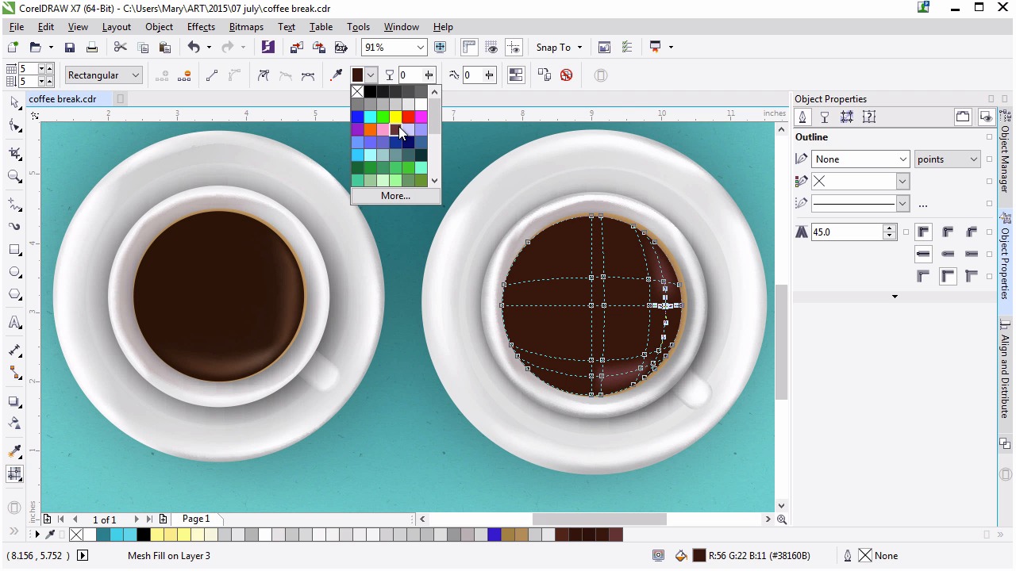Choose the Text tool

tap(14, 323)
